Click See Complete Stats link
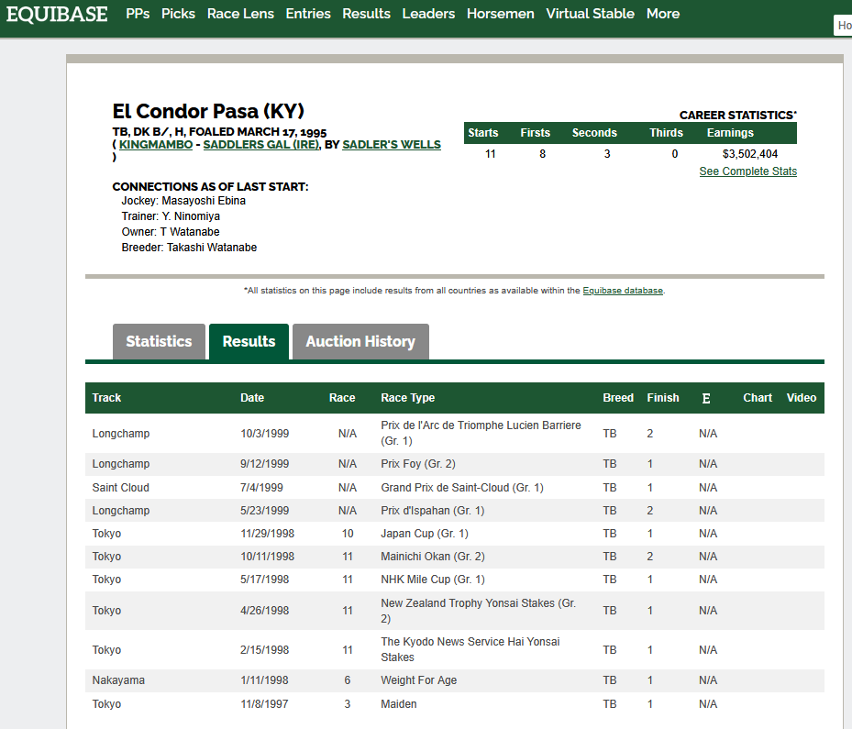This screenshot has height=729, width=852. (747, 171)
